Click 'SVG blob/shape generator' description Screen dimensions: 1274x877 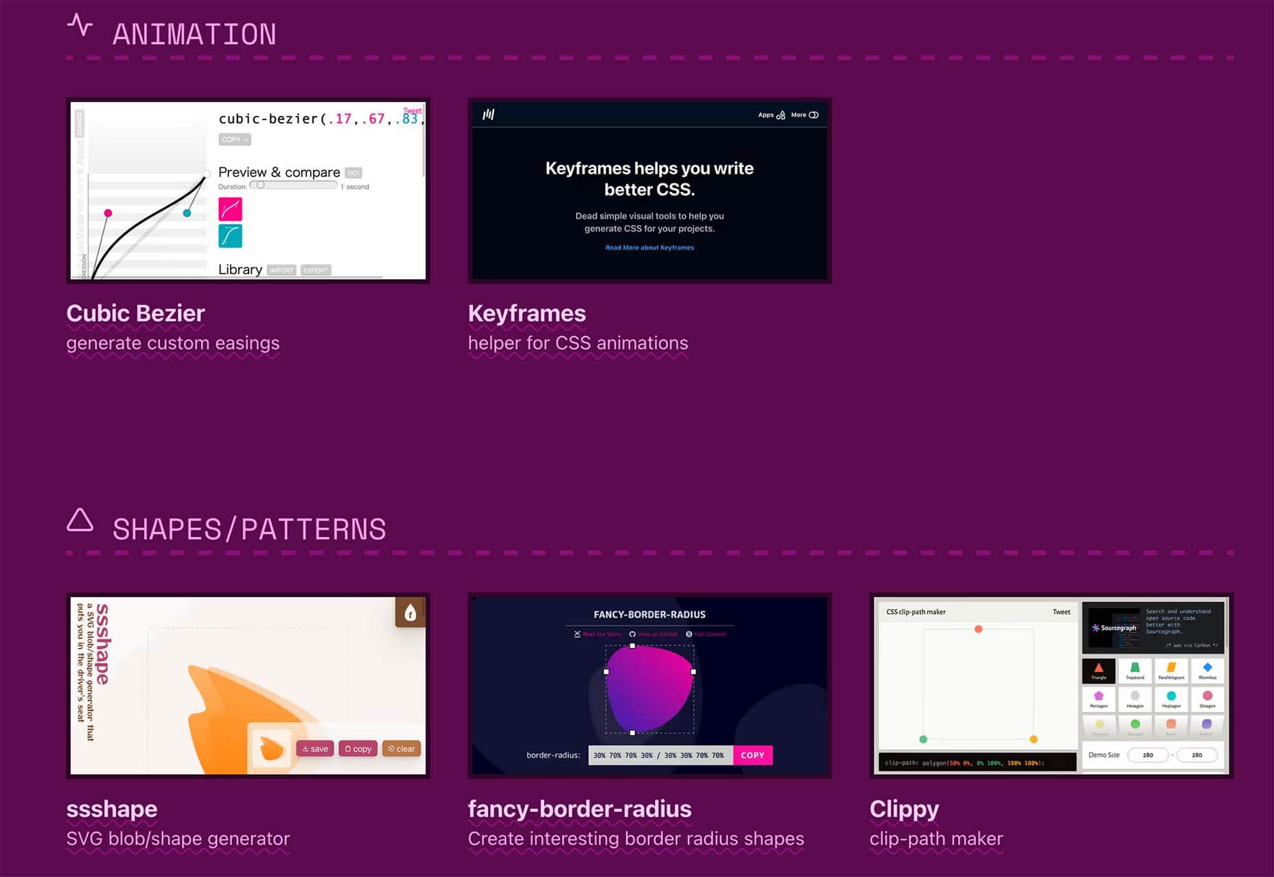coord(178,839)
